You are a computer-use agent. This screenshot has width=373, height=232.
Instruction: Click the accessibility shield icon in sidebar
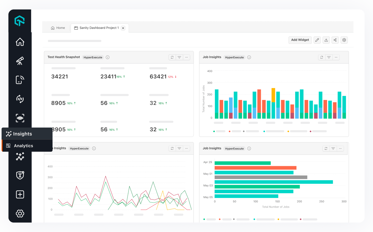[20, 175]
